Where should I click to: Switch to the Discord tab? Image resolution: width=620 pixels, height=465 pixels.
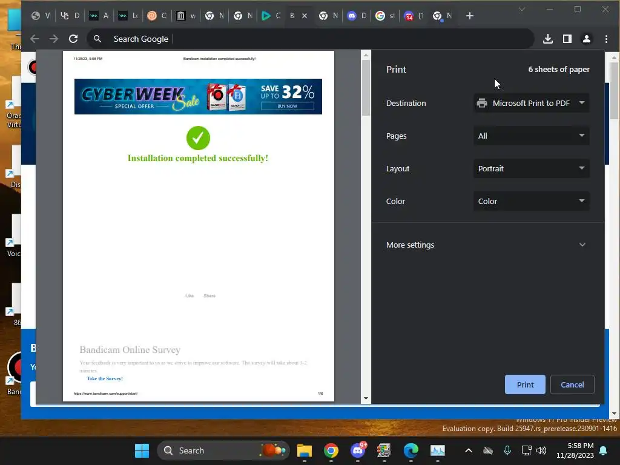[357, 16]
